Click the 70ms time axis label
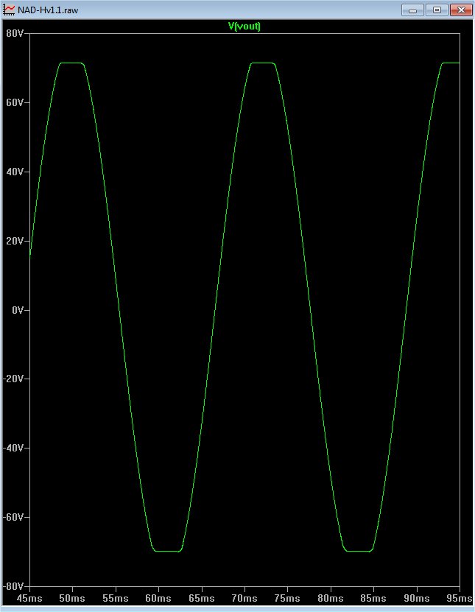Image resolution: width=475 pixels, height=612 pixels. [x=244, y=598]
